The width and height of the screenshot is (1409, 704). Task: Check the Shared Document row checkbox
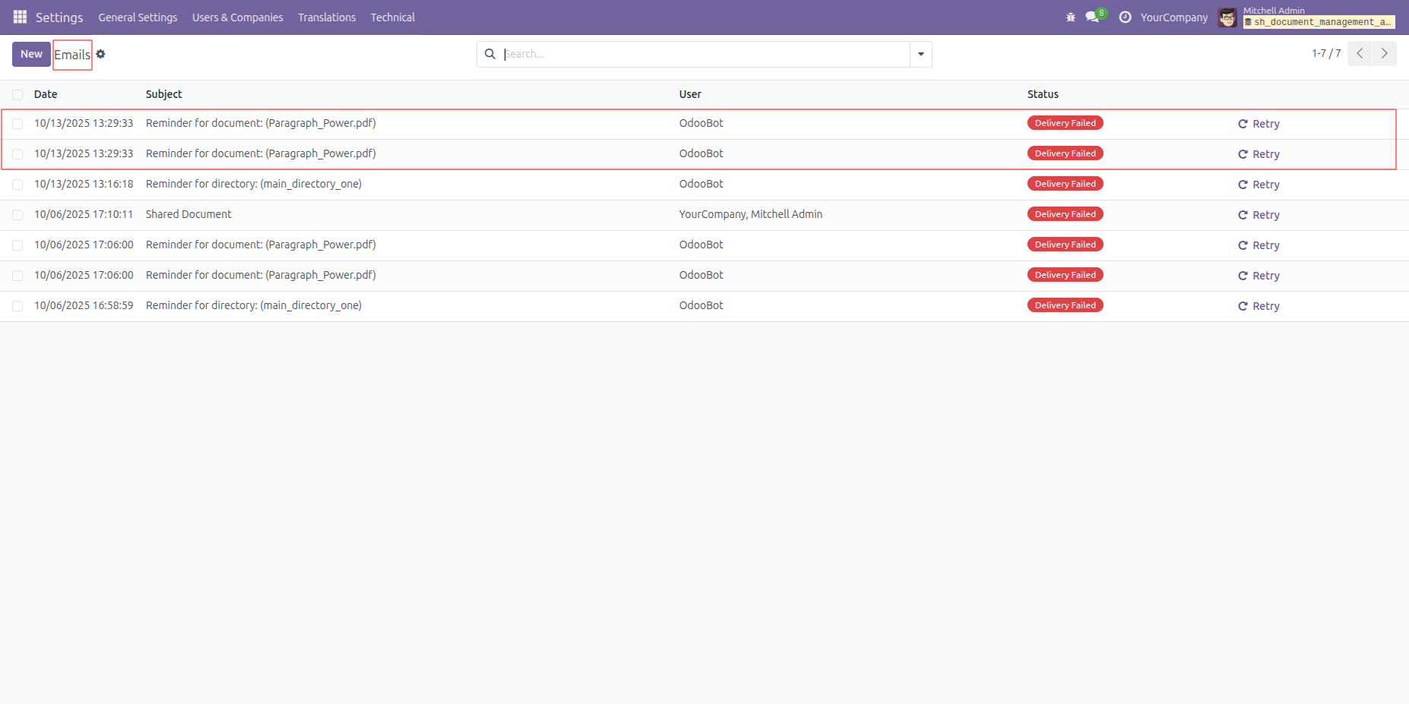coord(17,215)
